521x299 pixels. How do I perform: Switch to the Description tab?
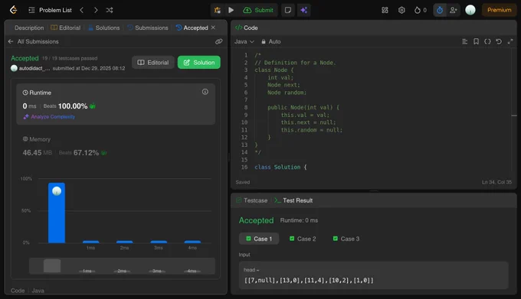click(x=29, y=28)
